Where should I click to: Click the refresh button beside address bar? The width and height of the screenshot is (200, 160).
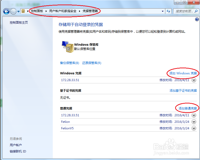point(168,11)
